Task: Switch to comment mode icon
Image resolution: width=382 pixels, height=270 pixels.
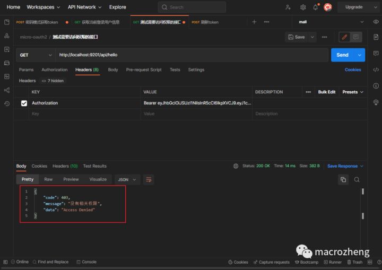Action: tap(355, 37)
